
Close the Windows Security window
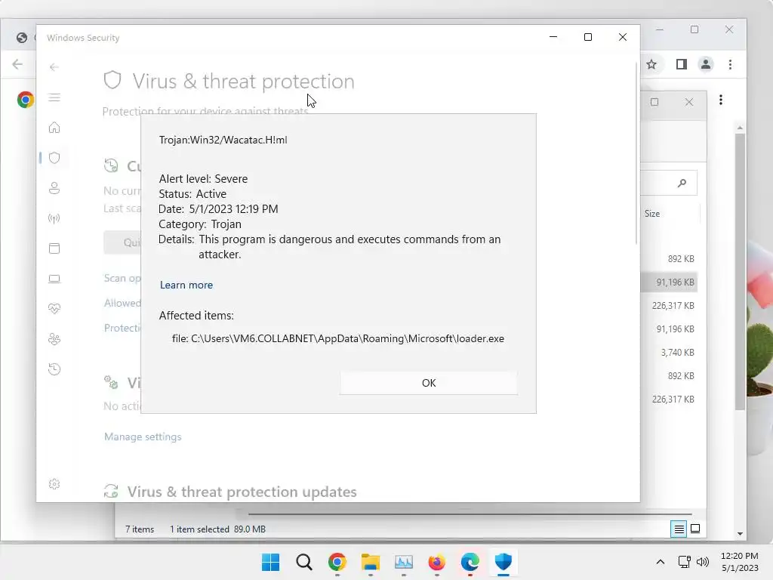pos(623,37)
